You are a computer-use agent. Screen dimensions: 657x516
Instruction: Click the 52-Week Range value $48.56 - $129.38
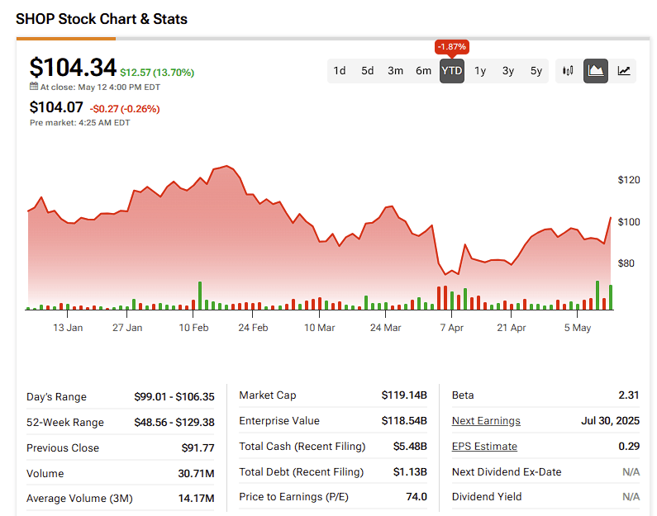(174, 422)
